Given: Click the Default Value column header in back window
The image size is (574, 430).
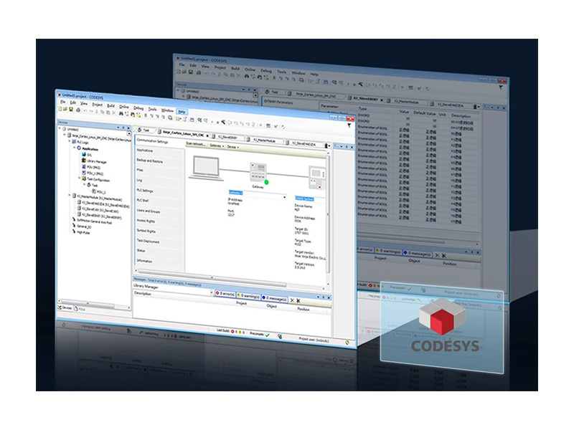Looking at the screenshot, I should [425, 113].
